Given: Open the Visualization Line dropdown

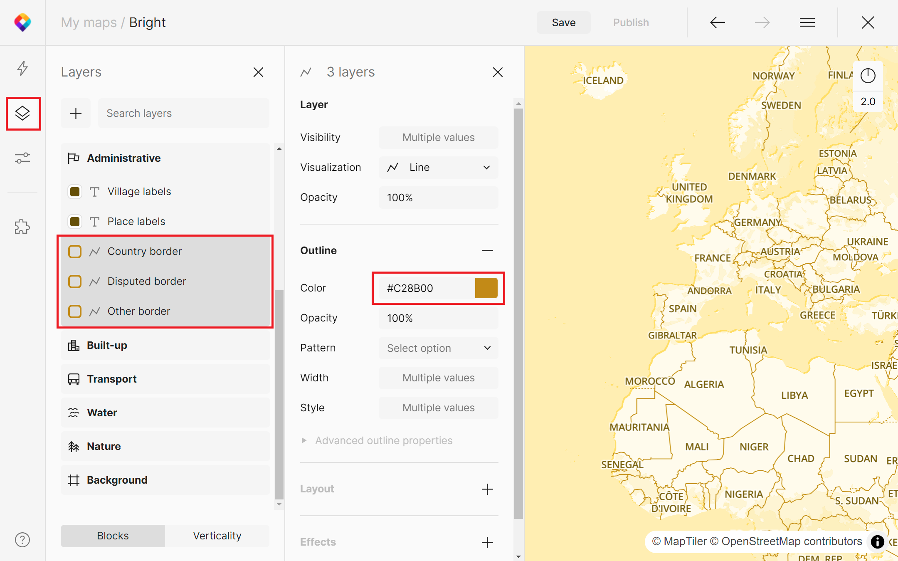Looking at the screenshot, I should [x=438, y=168].
